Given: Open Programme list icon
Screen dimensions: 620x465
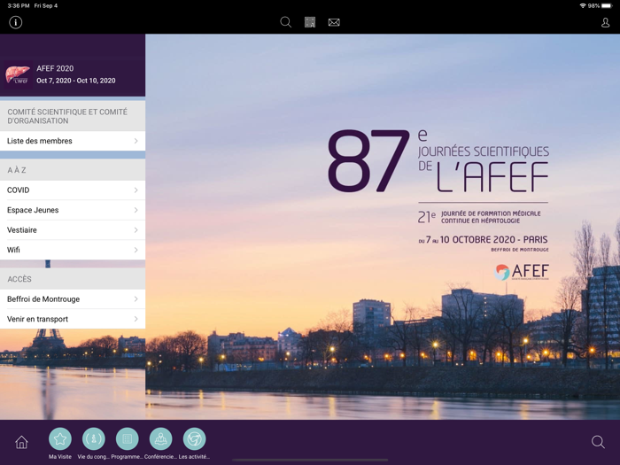Looking at the screenshot, I should point(128,439).
